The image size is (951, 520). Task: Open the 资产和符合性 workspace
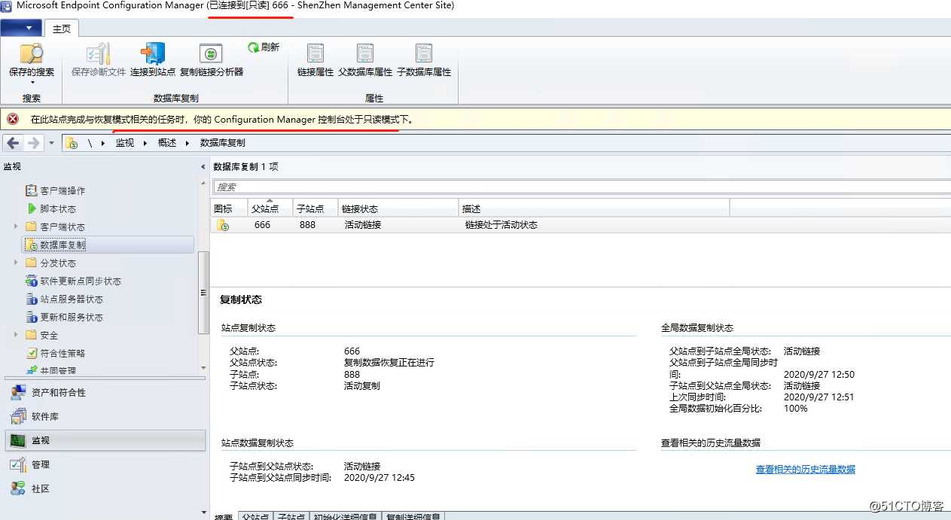click(x=104, y=392)
